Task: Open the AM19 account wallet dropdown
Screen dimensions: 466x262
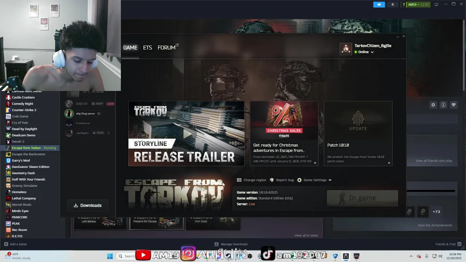Action: point(418,4)
